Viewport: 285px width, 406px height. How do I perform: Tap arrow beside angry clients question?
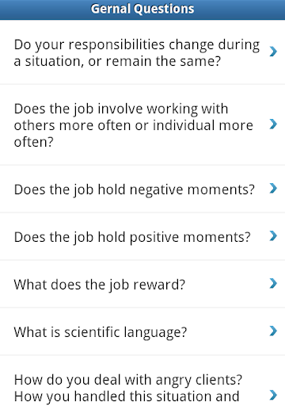coord(273,396)
